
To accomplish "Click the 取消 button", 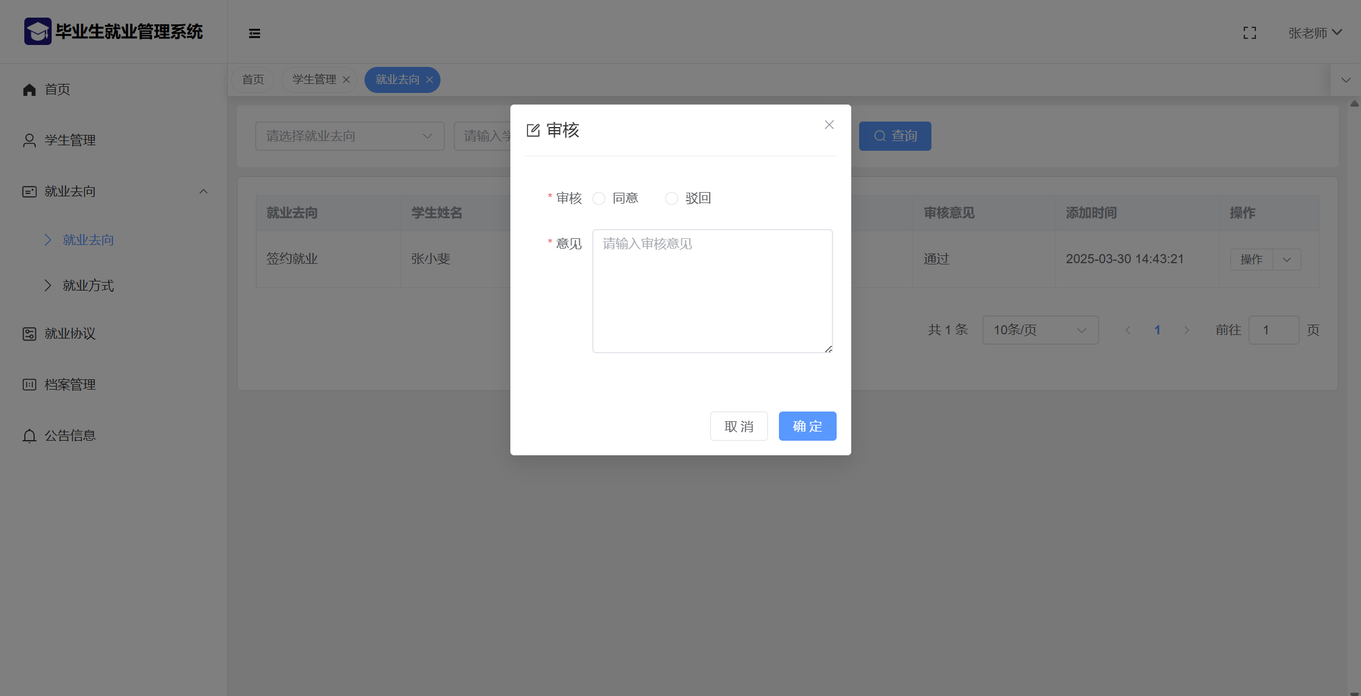I will (738, 426).
